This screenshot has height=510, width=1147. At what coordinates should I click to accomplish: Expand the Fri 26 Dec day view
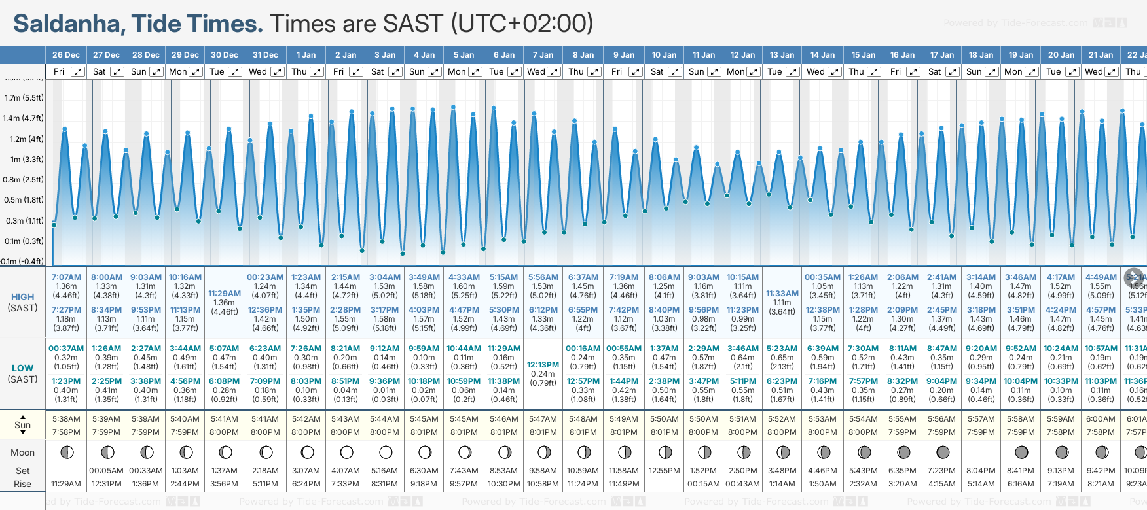(78, 72)
